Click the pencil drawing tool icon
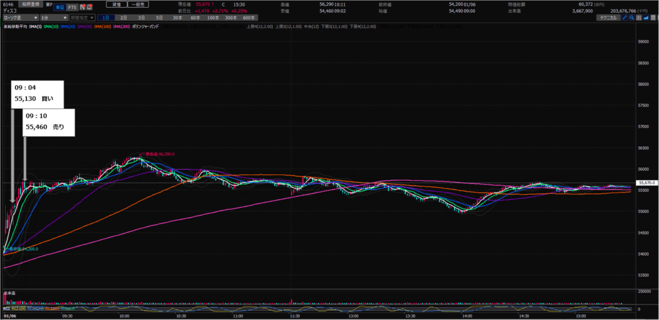 [626, 18]
